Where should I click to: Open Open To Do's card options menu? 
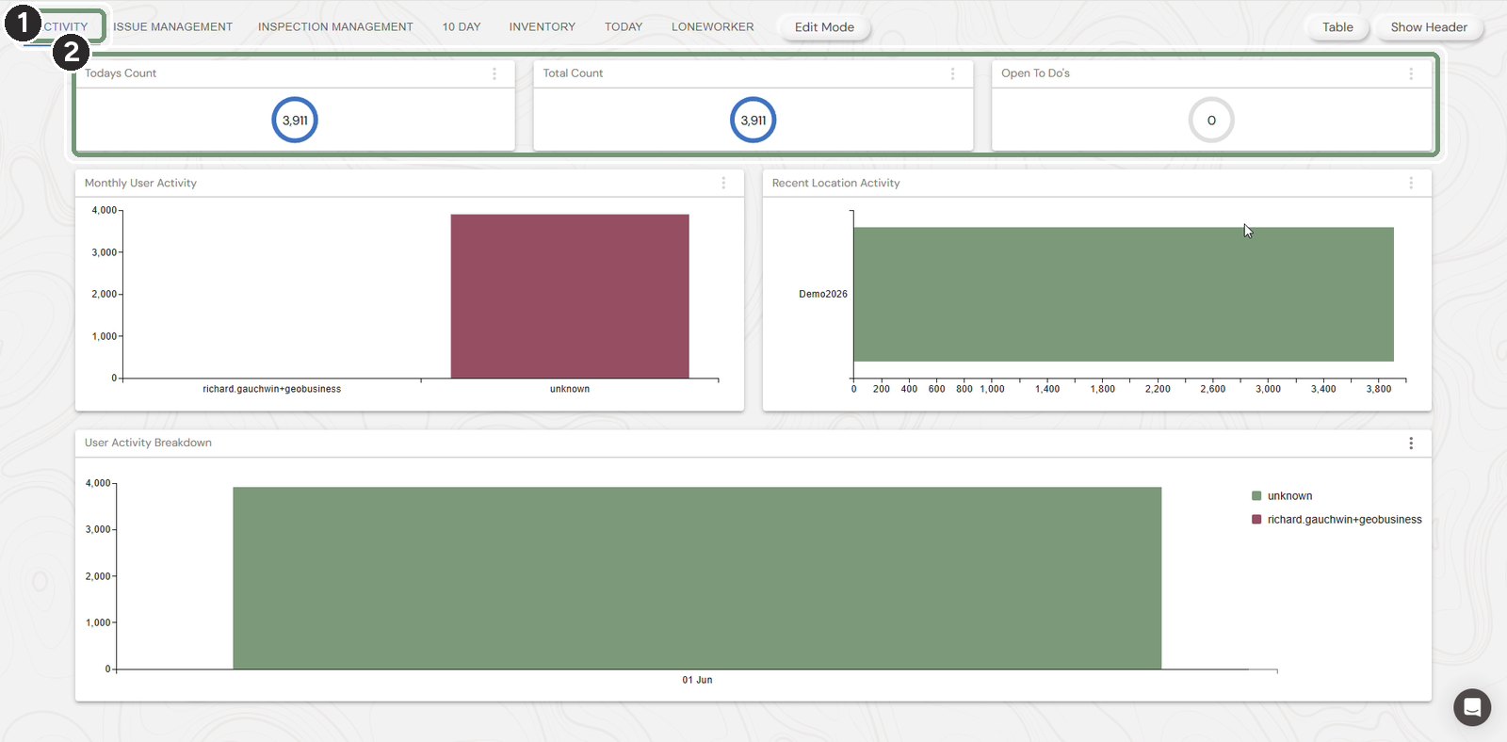[x=1411, y=73]
